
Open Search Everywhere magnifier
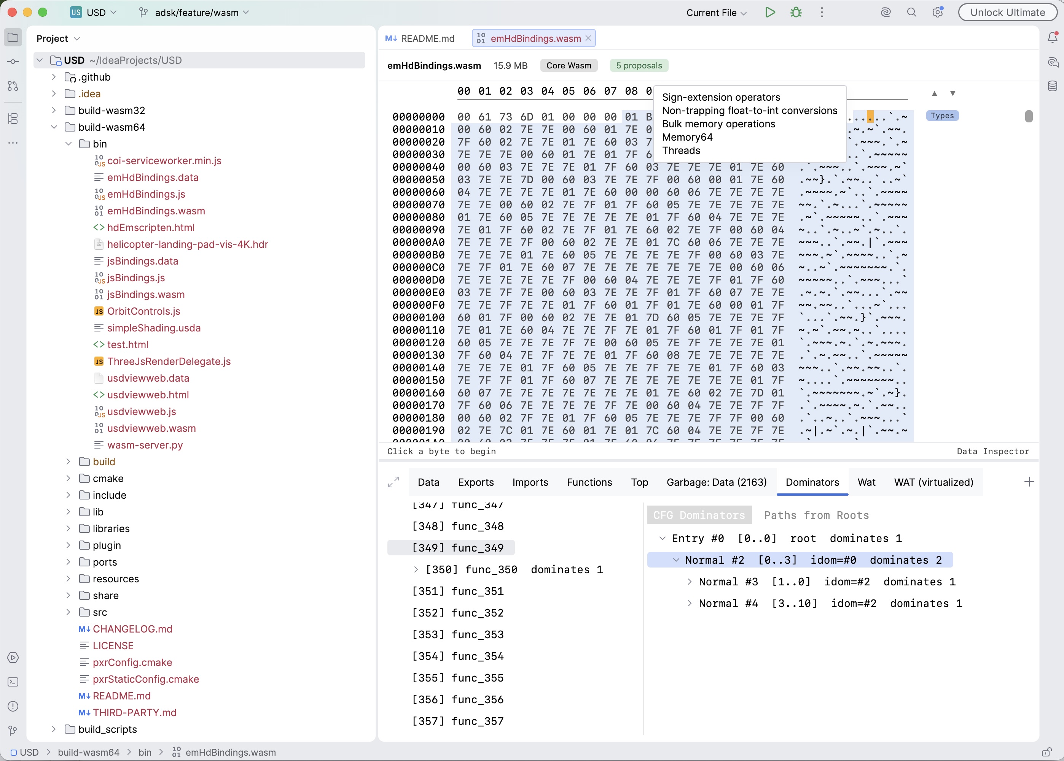click(911, 13)
